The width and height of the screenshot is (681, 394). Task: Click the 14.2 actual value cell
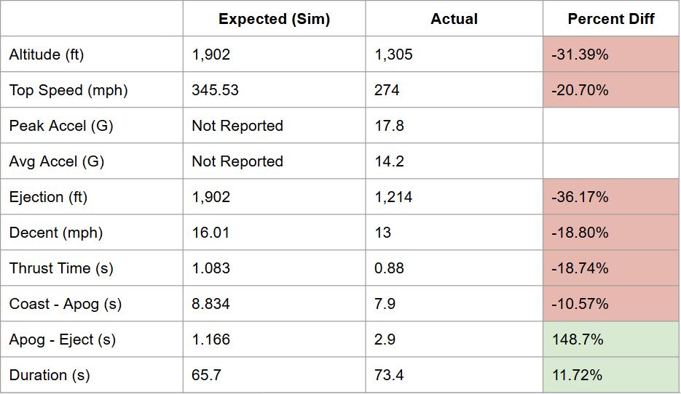click(x=454, y=161)
